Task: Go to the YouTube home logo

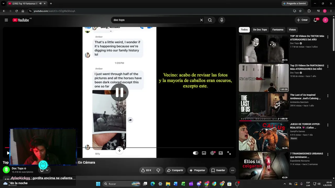Action: pyautogui.click(x=21, y=20)
